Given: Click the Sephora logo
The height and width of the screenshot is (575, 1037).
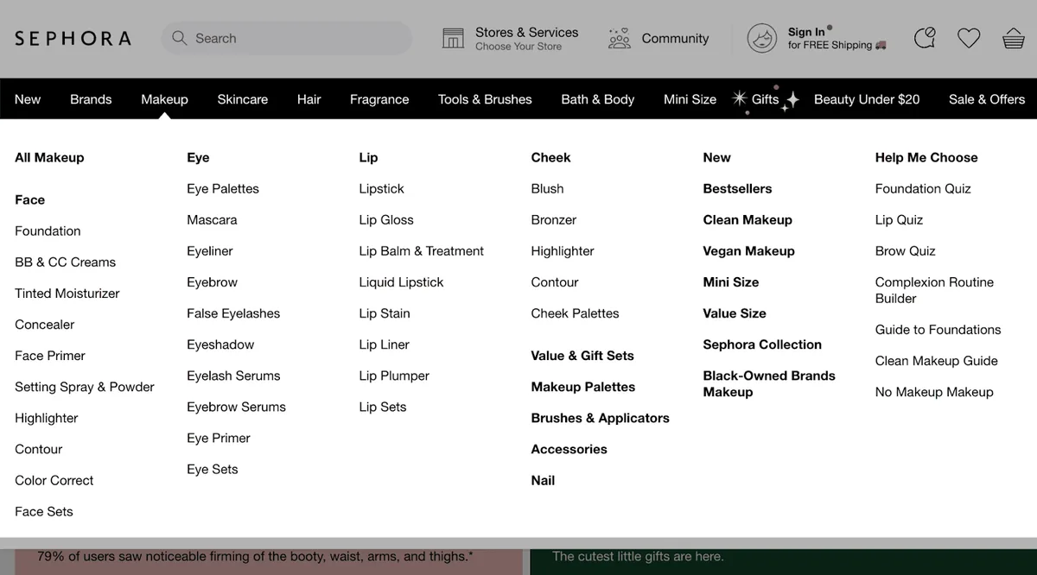Looking at the screenshot, I should coord(73,38).
